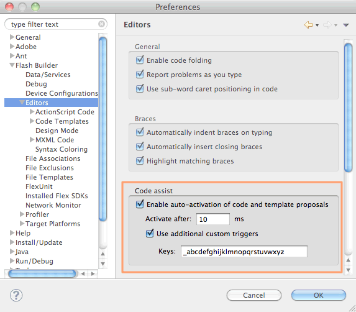Viewport: 356px width, 312px height.
Task: Toggle Report problems as you type
Action: (x=140, y=75)
